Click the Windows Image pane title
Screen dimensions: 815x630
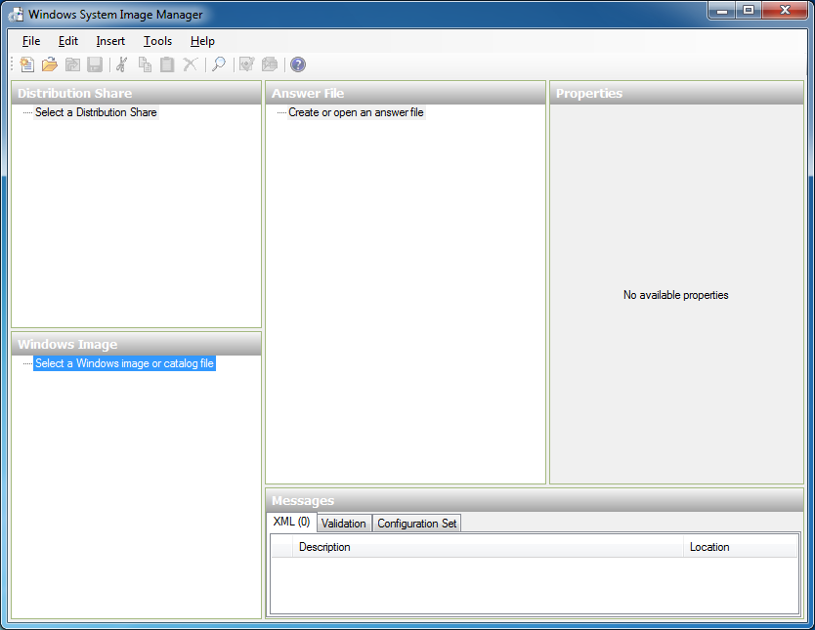(67, 345)
